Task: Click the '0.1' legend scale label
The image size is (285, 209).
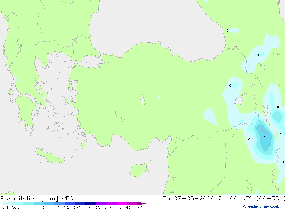Action: [5, 207]
